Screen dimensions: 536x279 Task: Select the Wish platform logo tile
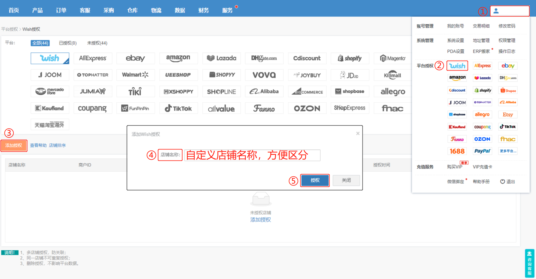(50, 58)
